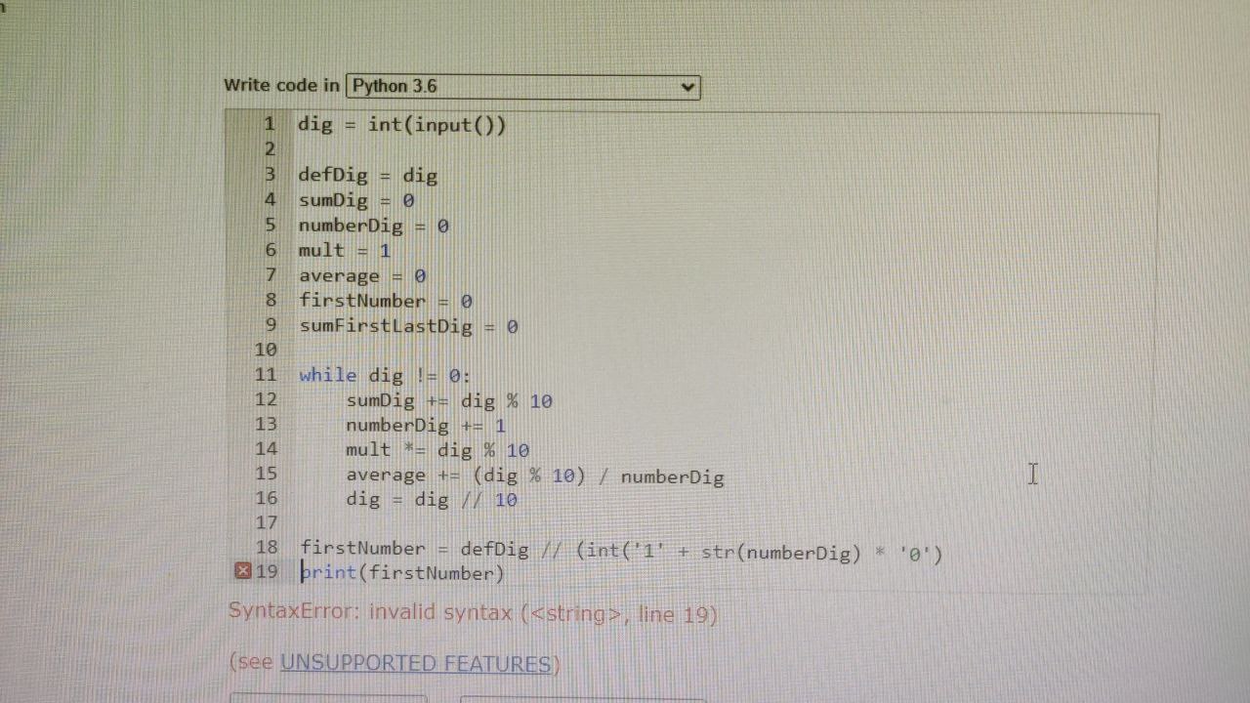
Task: Click the line 'mult *= dig % 10'
Action: (437, 450)
